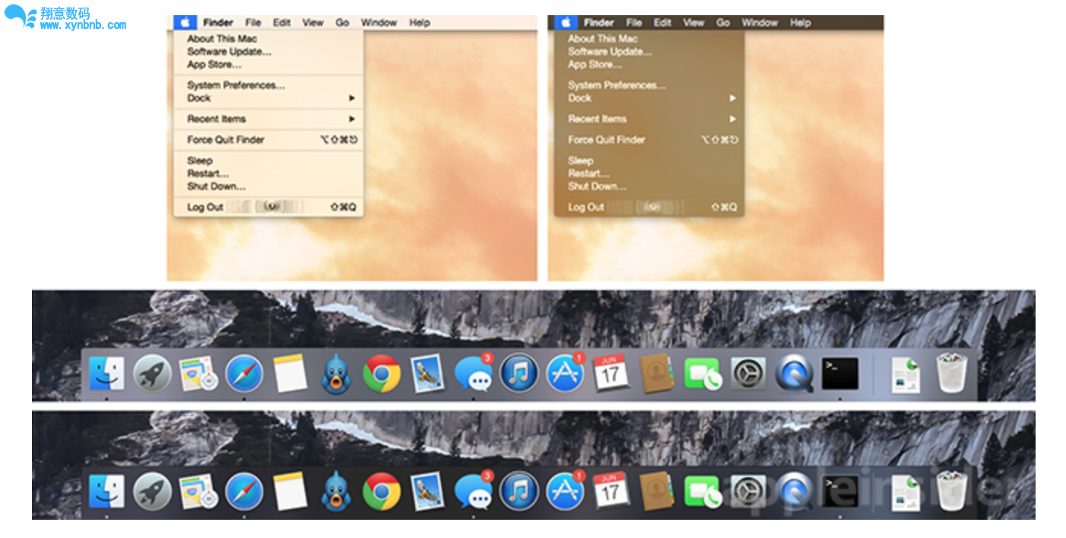This screenshot has width=1066, height=538.
Task: Select Log Out in the dark menu
Action: pos(586,207)
